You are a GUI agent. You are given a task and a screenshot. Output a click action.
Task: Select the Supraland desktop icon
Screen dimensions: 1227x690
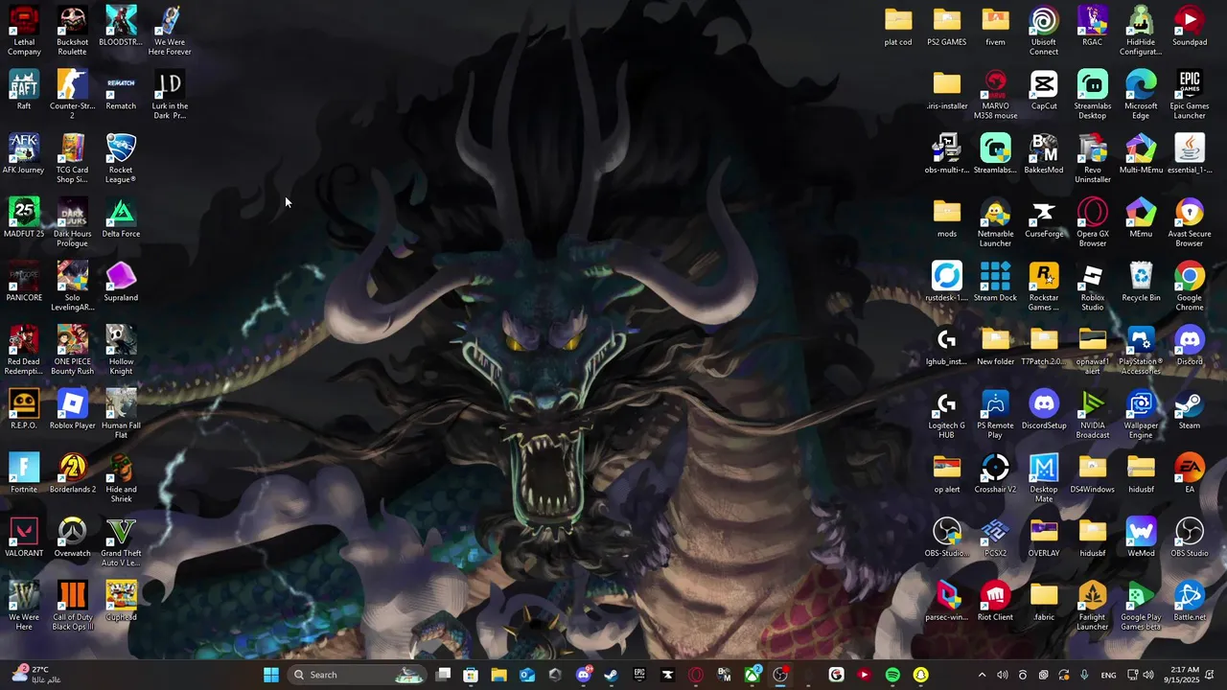[121, 283]
